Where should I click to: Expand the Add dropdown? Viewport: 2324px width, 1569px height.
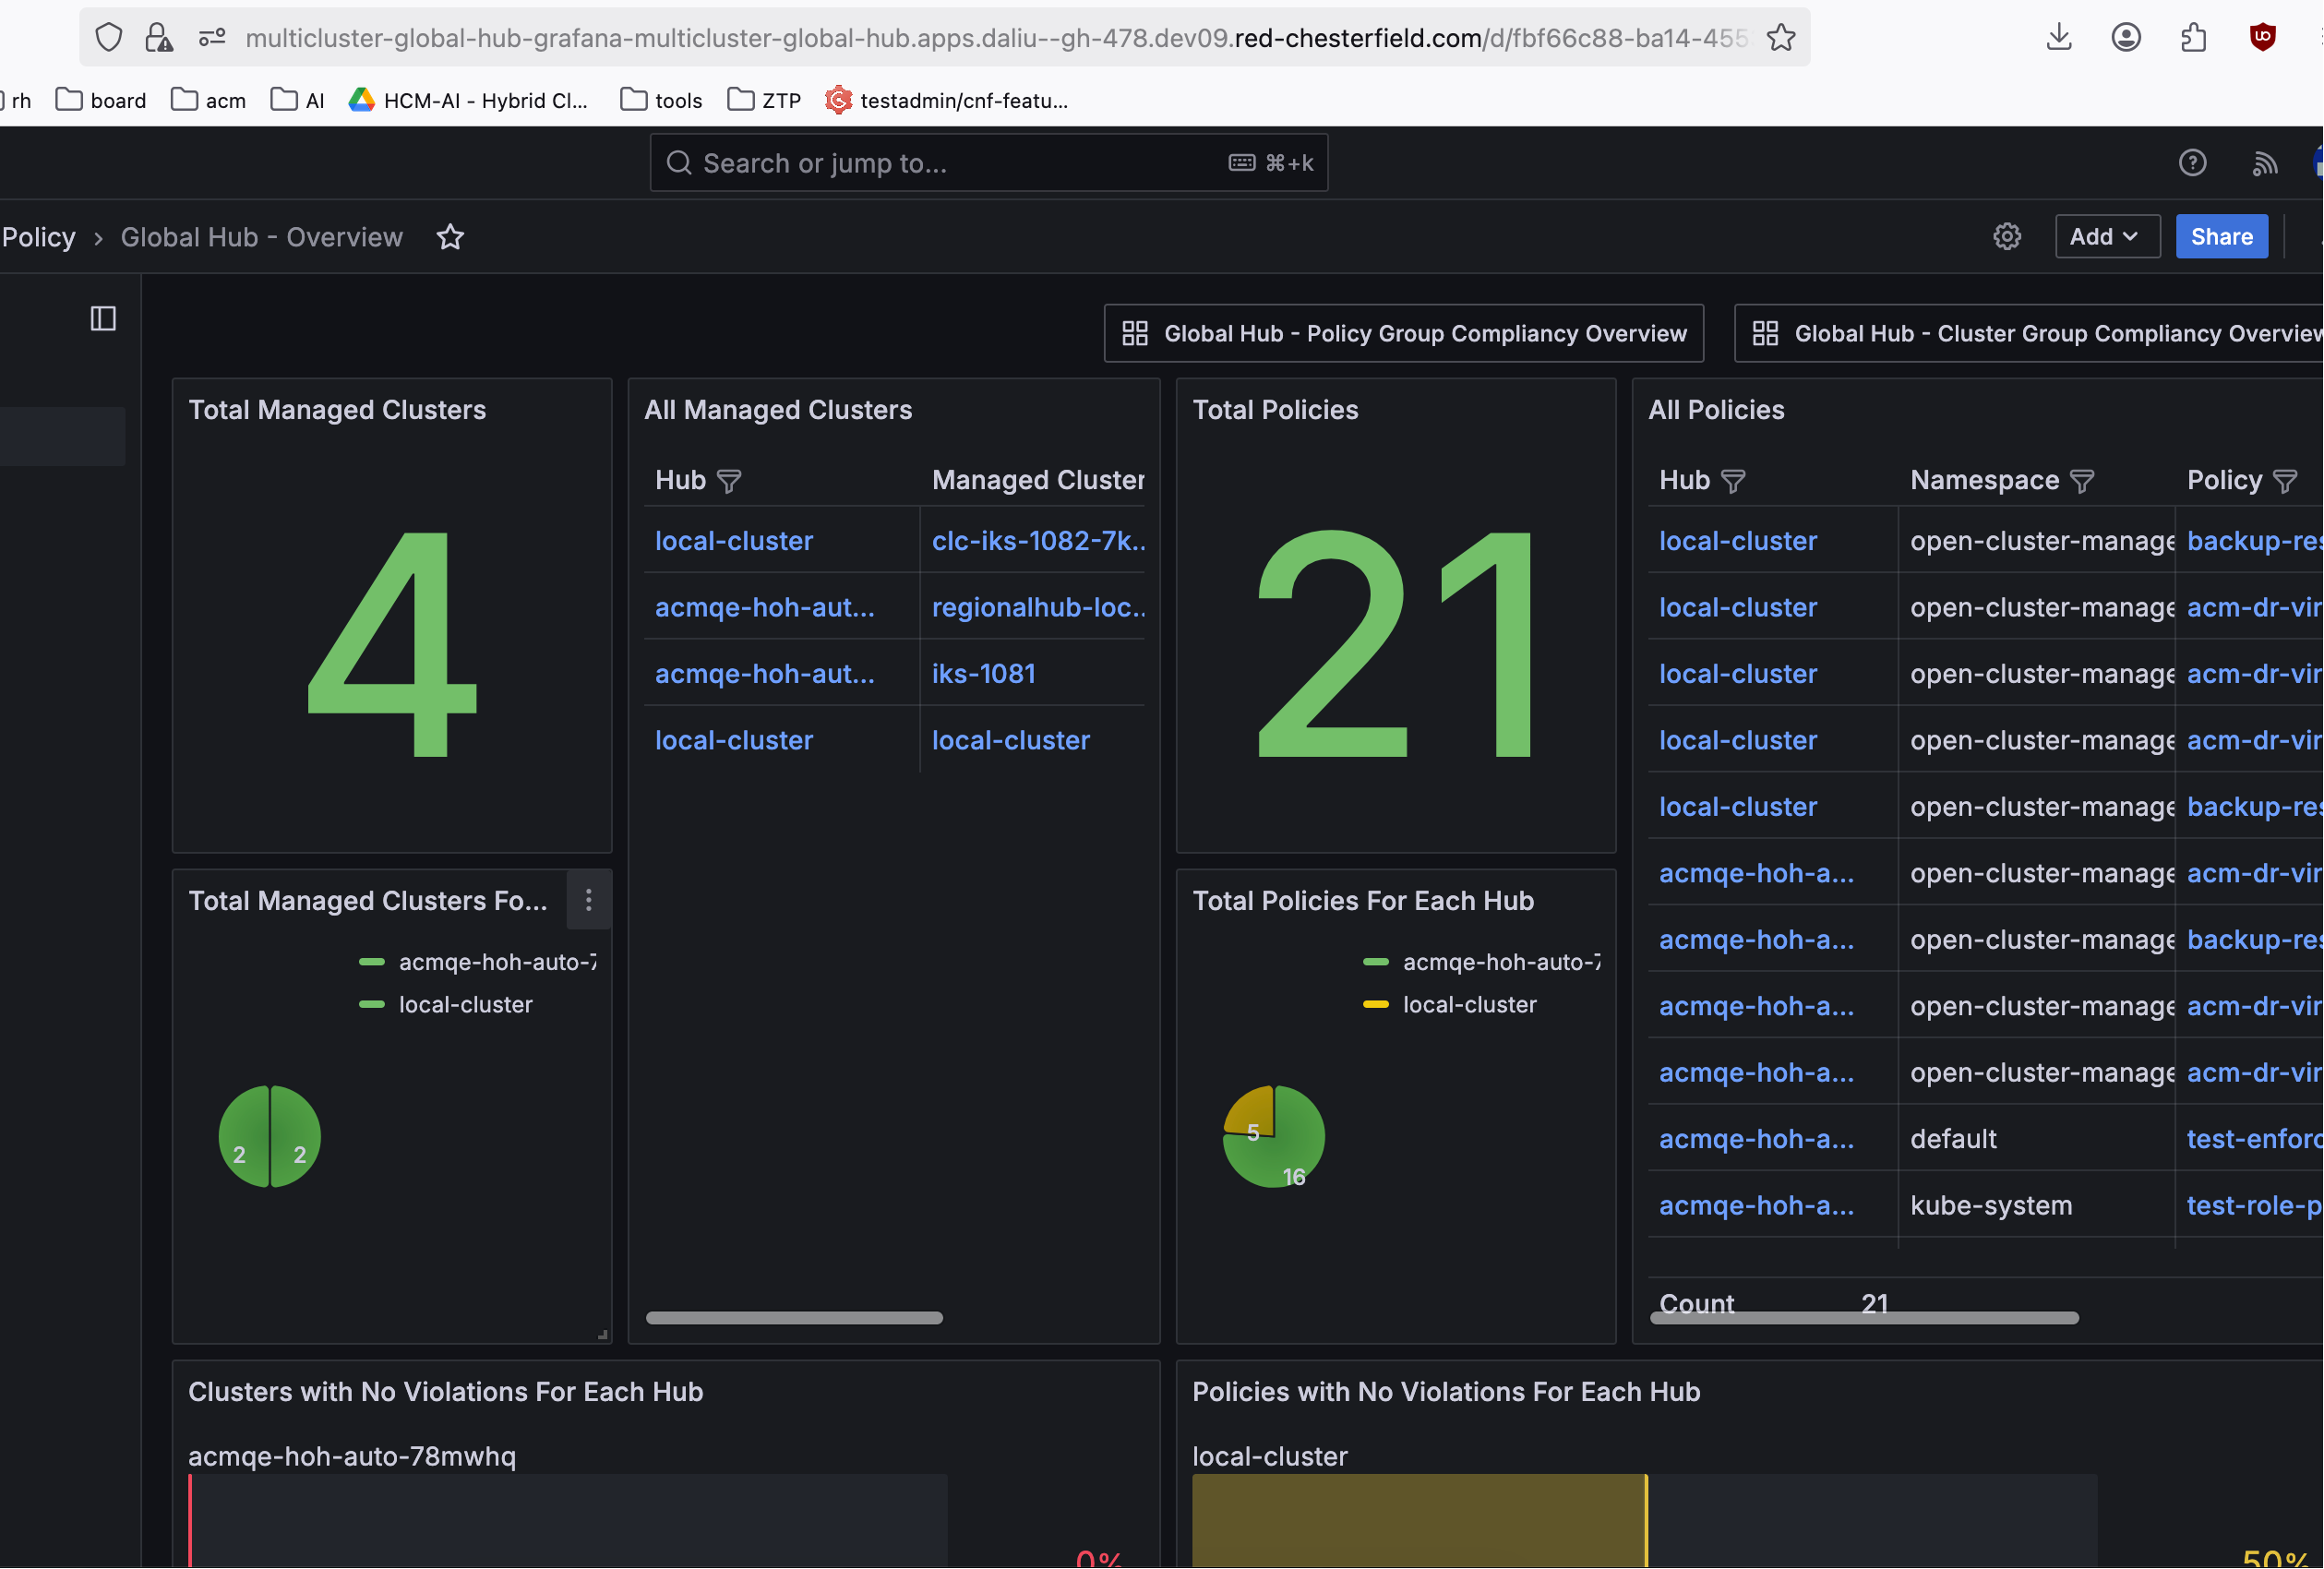2105,237
